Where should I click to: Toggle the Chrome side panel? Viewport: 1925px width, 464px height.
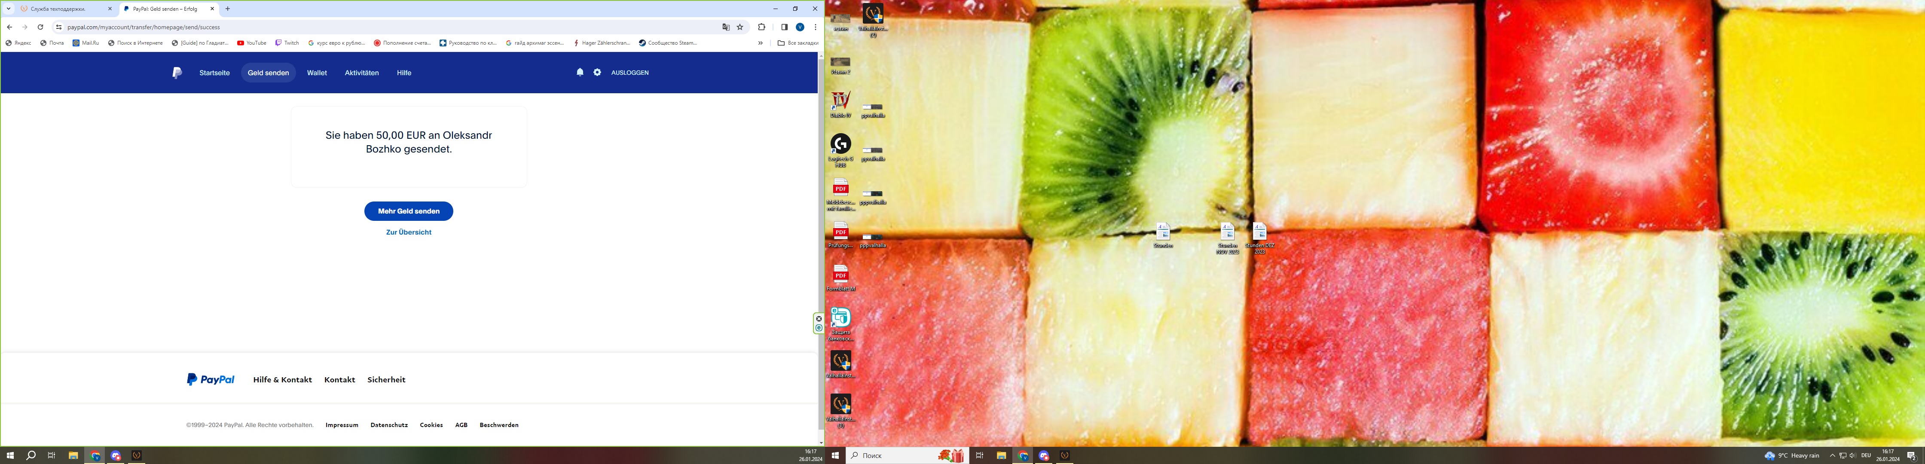[784, 27]
